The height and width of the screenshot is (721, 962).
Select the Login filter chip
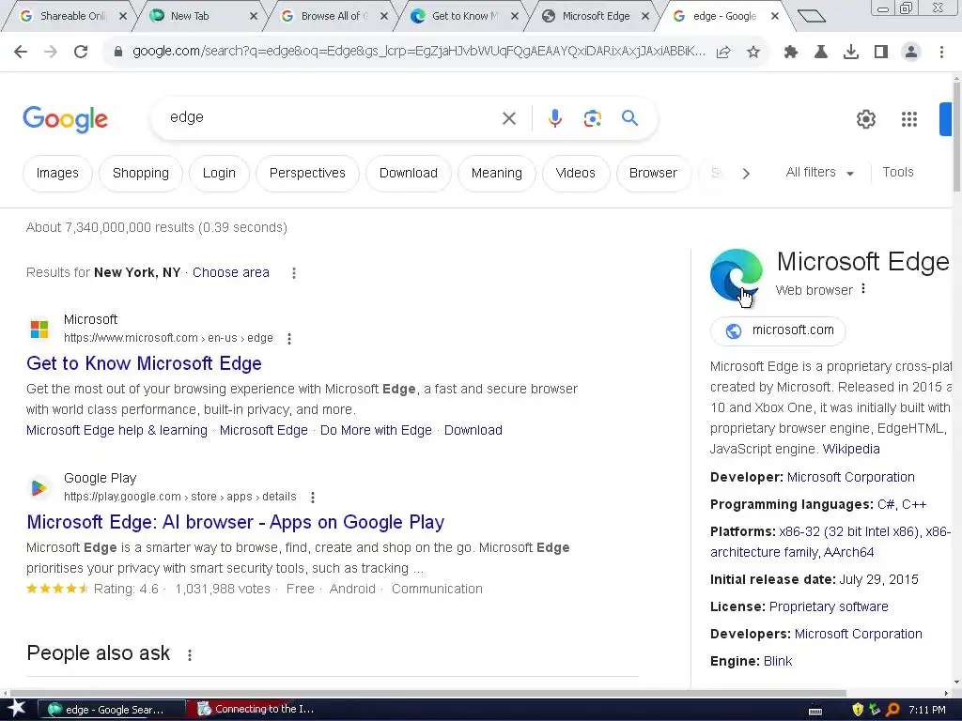pos(219,174)
